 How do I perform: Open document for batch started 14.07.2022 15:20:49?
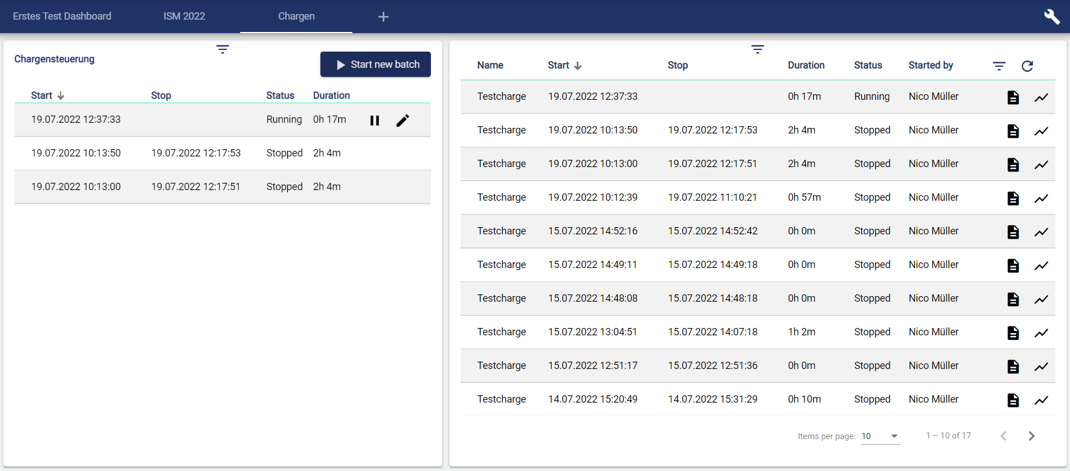(x=1013, y=400)
